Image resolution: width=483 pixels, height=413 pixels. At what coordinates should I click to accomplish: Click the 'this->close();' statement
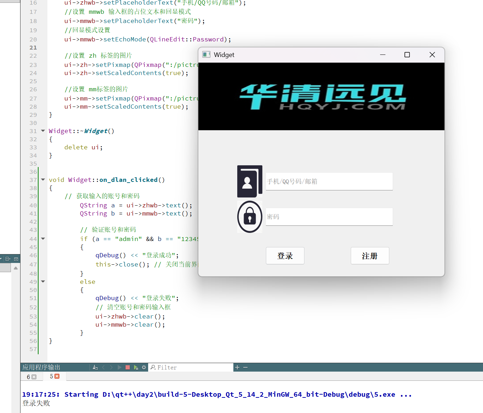(122, 264)
